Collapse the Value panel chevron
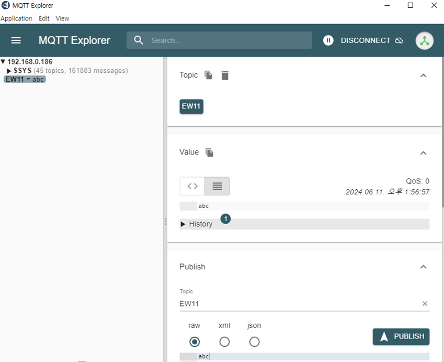This screenshot has height=362, width=444. pyautogui.click(x=423, y=153)
